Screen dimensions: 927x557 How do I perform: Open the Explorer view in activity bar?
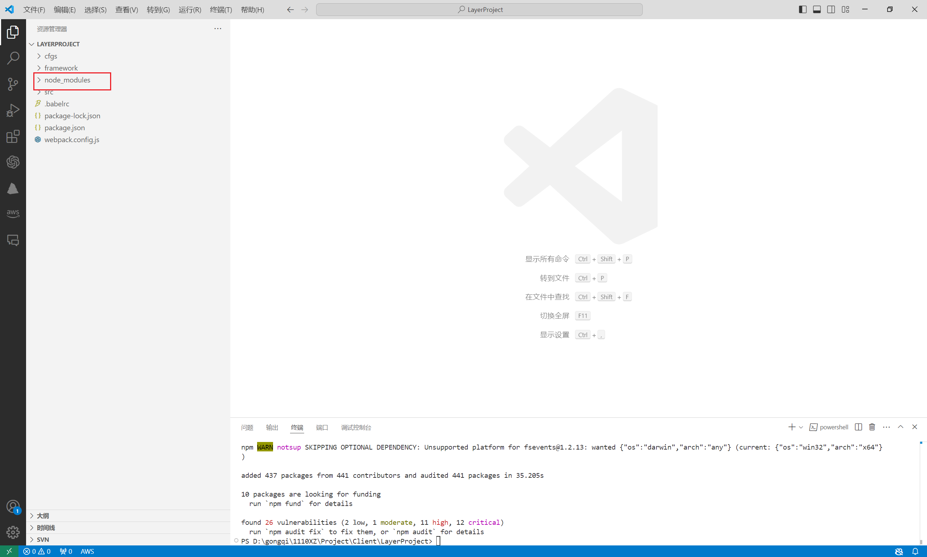tap(13, 32)
